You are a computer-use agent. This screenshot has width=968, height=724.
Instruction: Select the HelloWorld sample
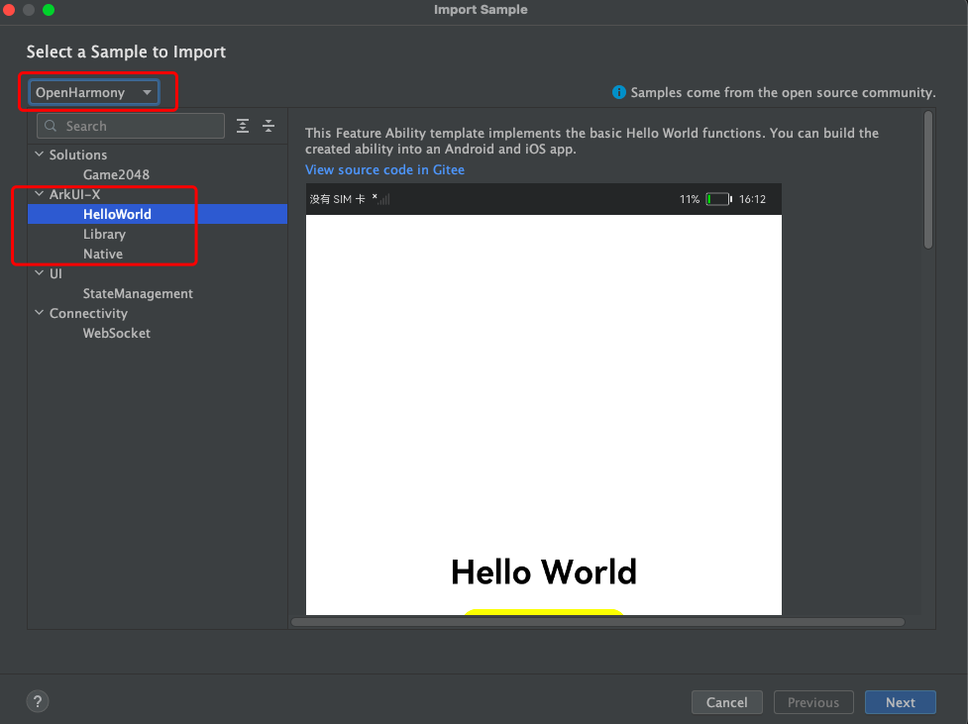coord(158,214)
